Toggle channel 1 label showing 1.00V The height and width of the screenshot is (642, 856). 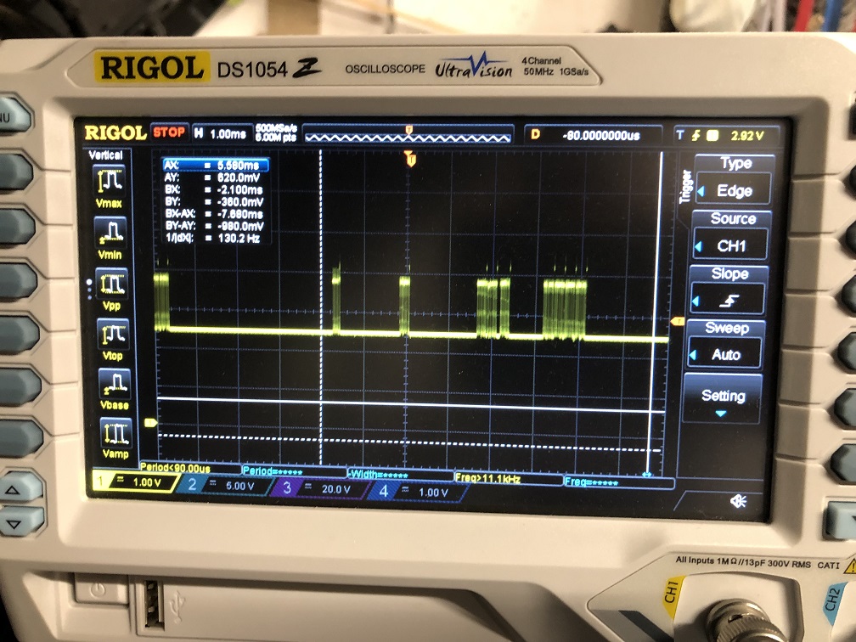136,482
